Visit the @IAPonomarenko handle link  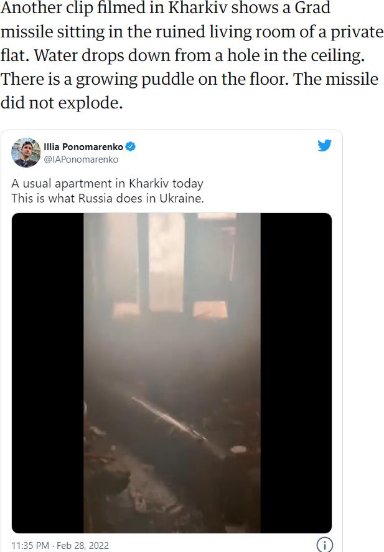[81, 159]
